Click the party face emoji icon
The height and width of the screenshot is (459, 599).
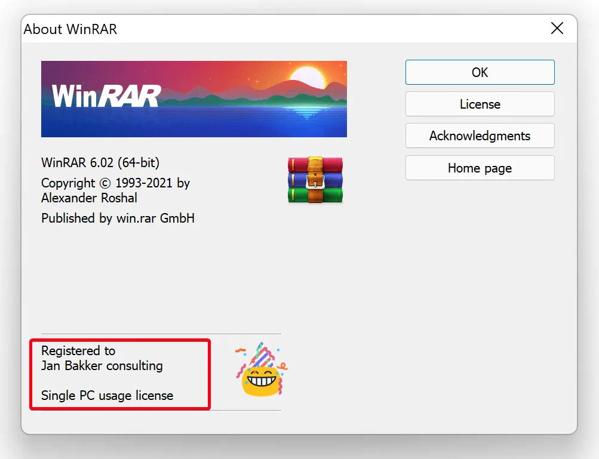coord(262,369)
